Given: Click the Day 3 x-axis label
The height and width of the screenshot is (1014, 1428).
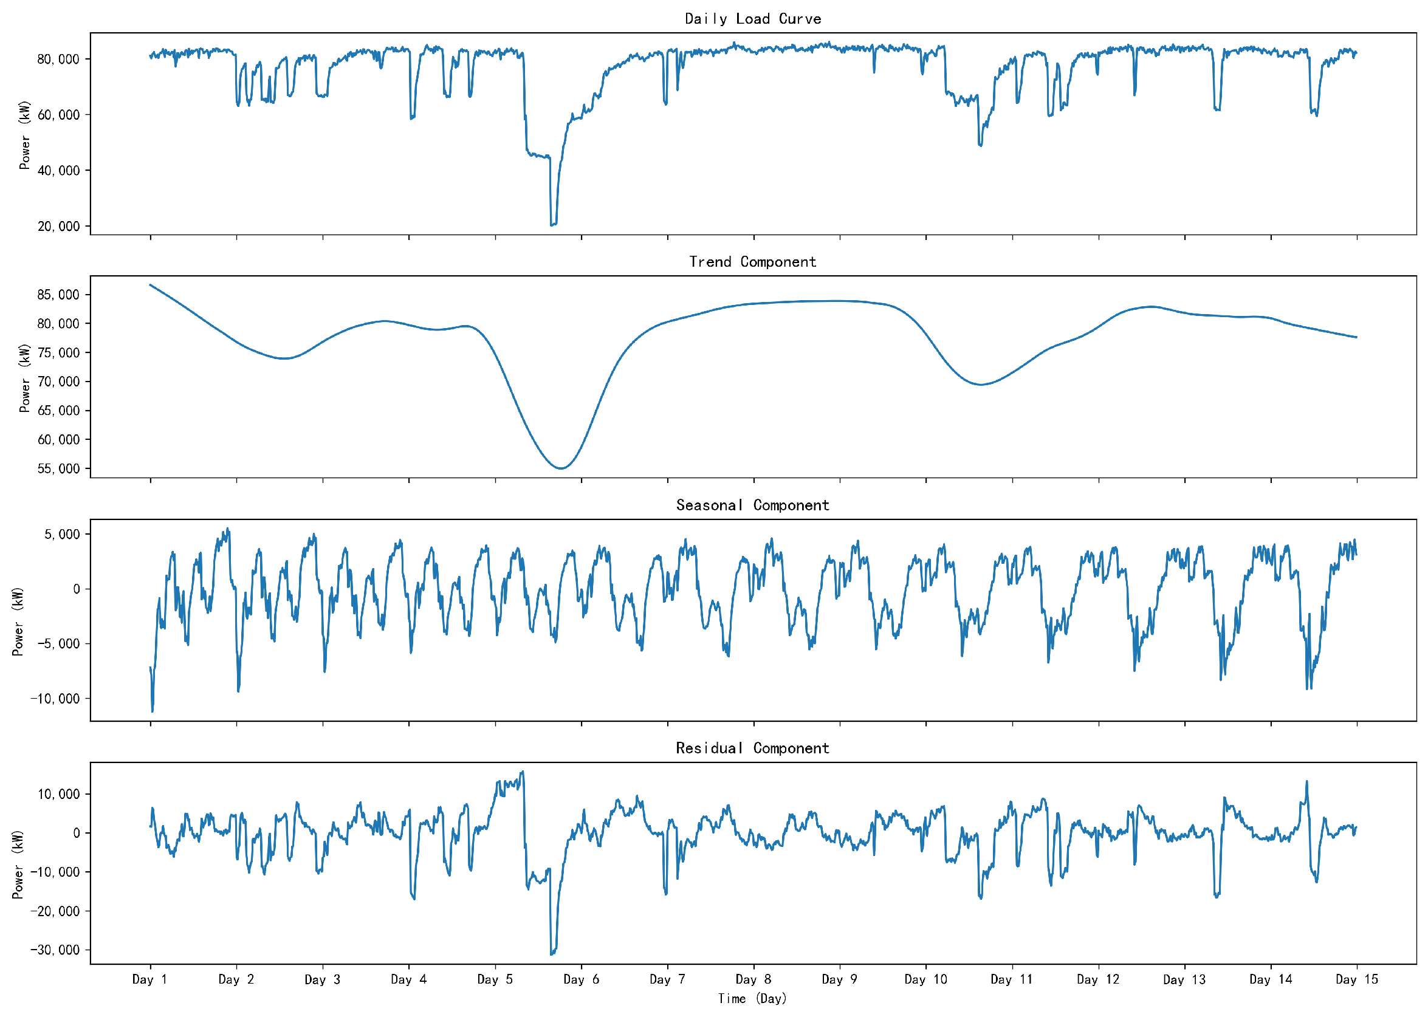Looking at the screenshot, I should click(322, 979).
